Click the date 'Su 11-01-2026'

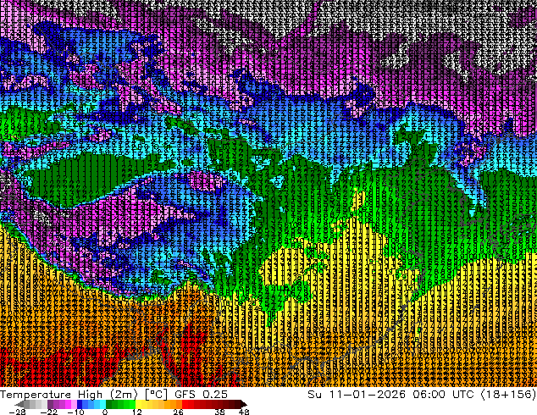click(x=357, y=395)
